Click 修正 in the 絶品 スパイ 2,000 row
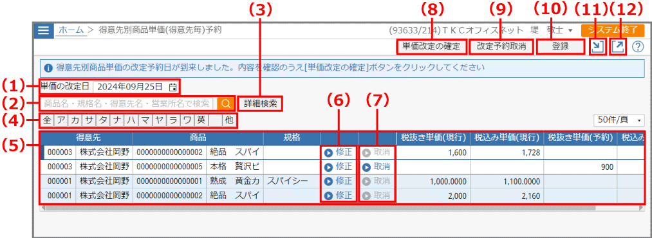This screenshot has height=238, width=652. click(x=339, y=195)
